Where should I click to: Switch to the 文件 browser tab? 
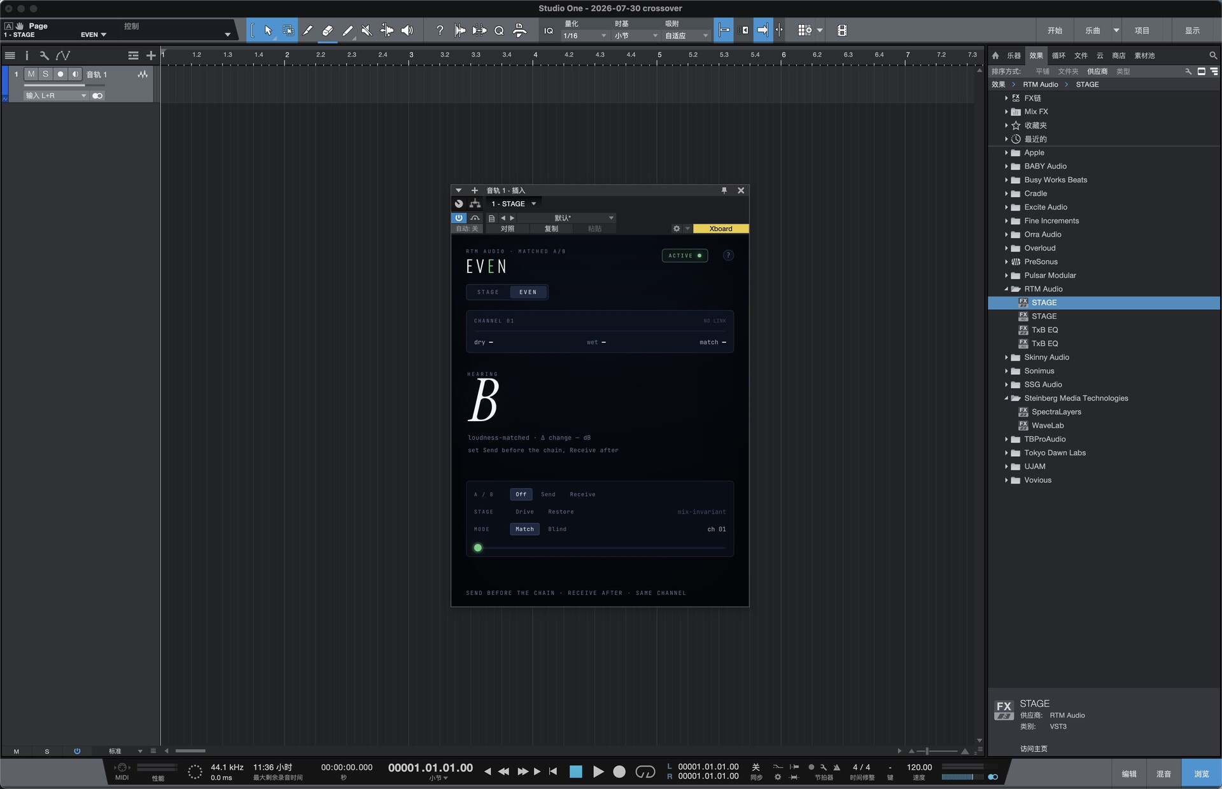[1081, 55]
